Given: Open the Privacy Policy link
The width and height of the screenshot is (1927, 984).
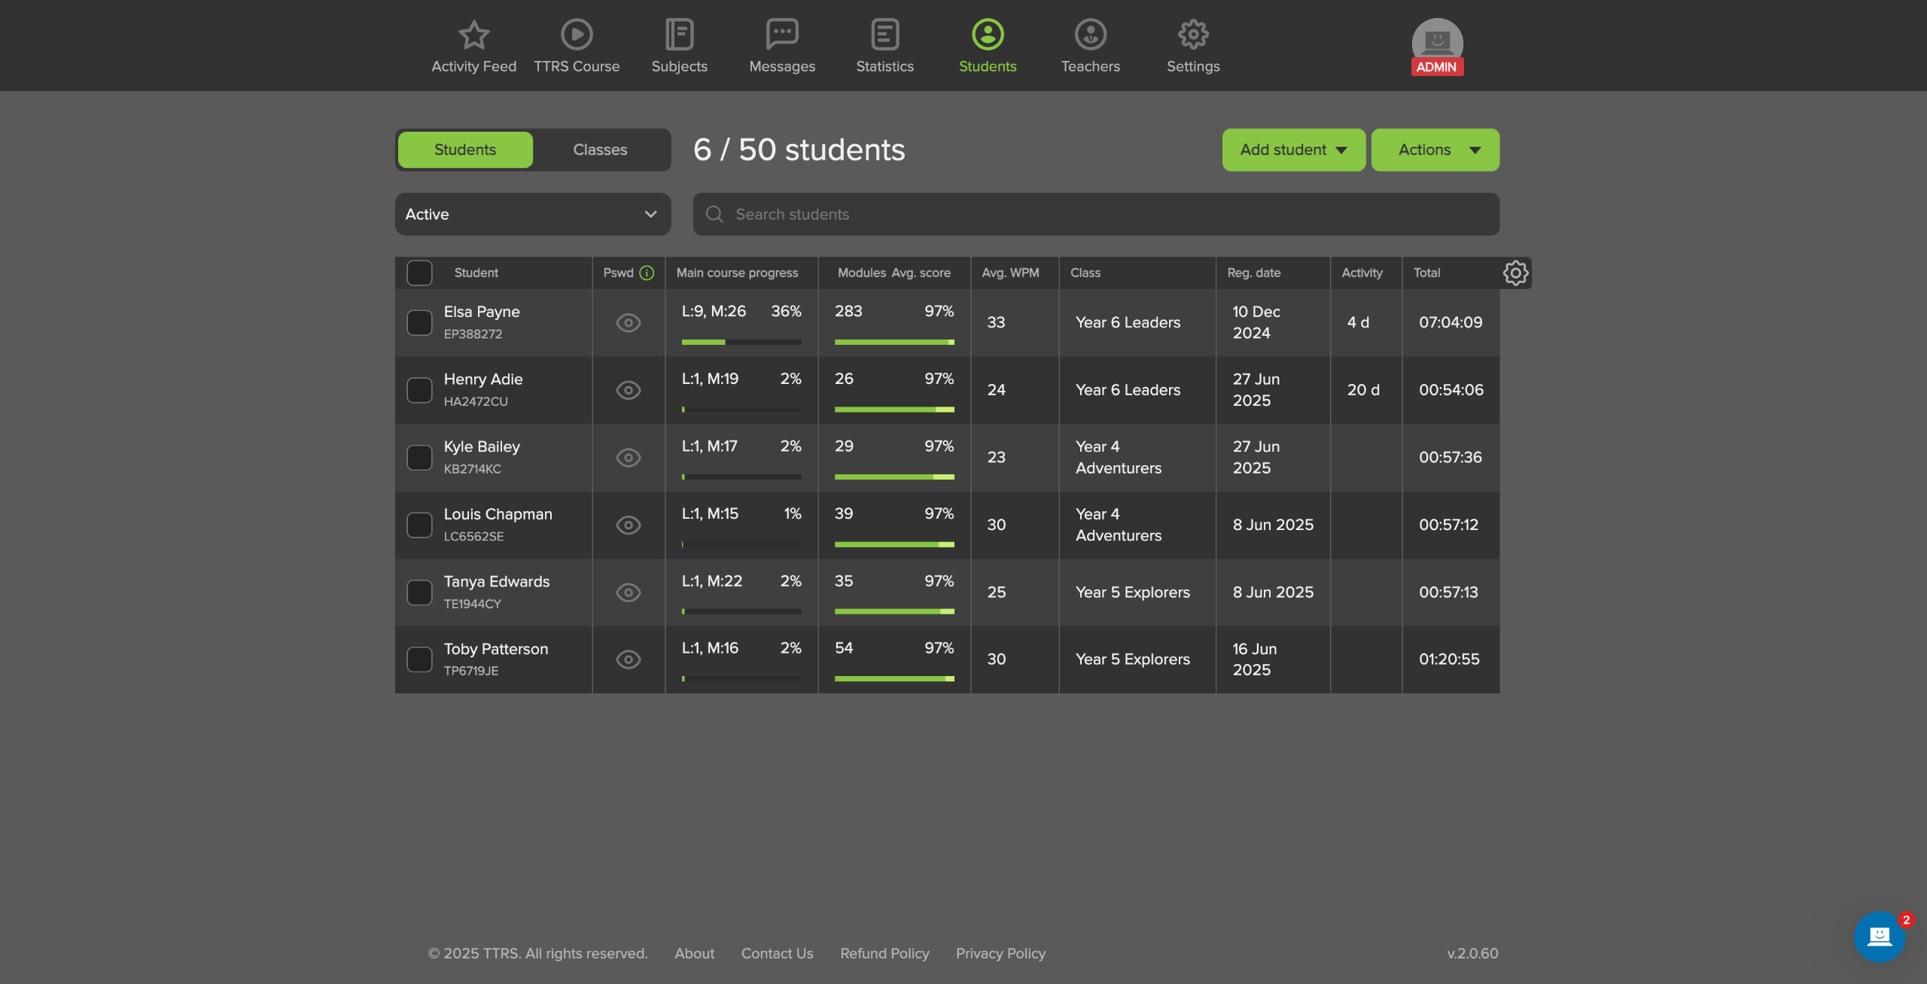Looking at the screenshot, I should [1000, 953].
